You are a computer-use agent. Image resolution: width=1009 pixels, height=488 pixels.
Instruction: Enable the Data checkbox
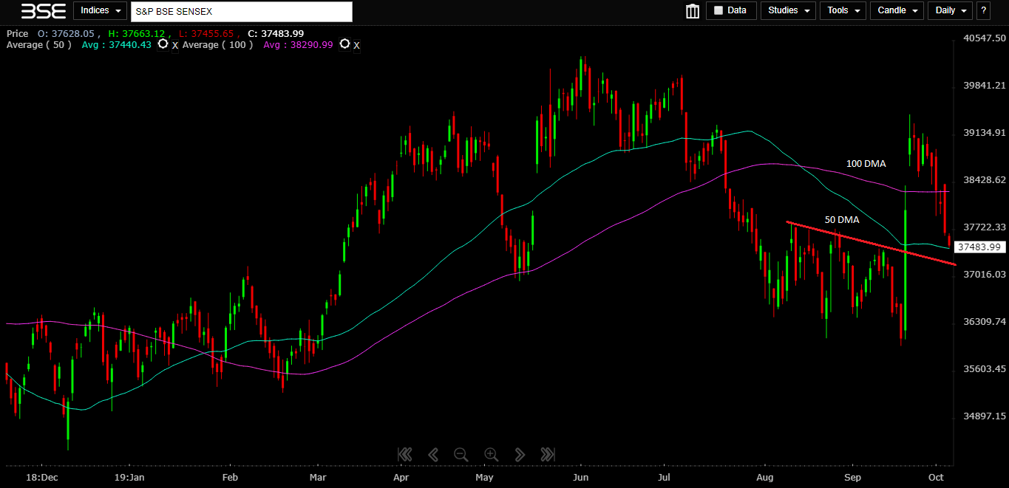coord(718,11)
